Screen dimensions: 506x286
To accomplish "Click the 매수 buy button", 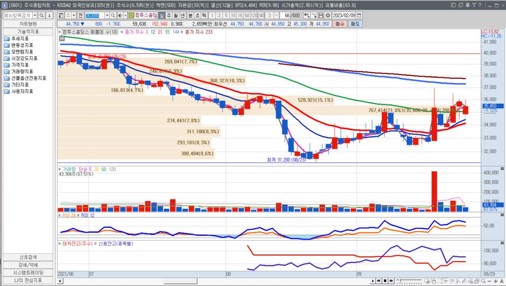I will click(x=340, y=24).
